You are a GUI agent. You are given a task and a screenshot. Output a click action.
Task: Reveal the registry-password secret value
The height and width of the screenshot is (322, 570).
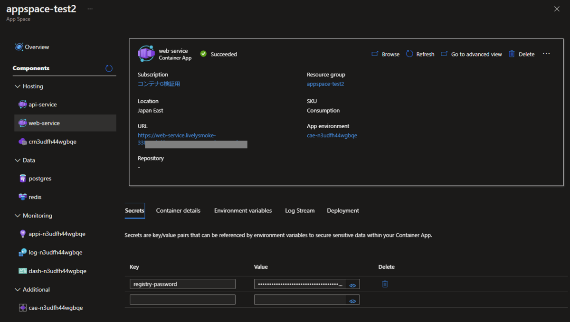(352, 285)
